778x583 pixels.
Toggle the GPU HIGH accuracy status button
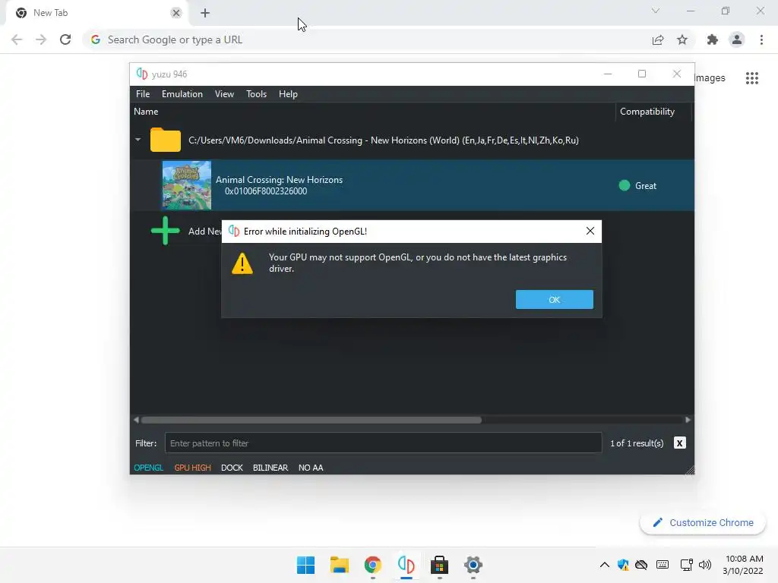[x=192, y=468]
